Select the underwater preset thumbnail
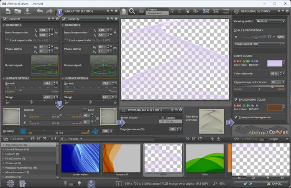 click(x=80, y=158)
